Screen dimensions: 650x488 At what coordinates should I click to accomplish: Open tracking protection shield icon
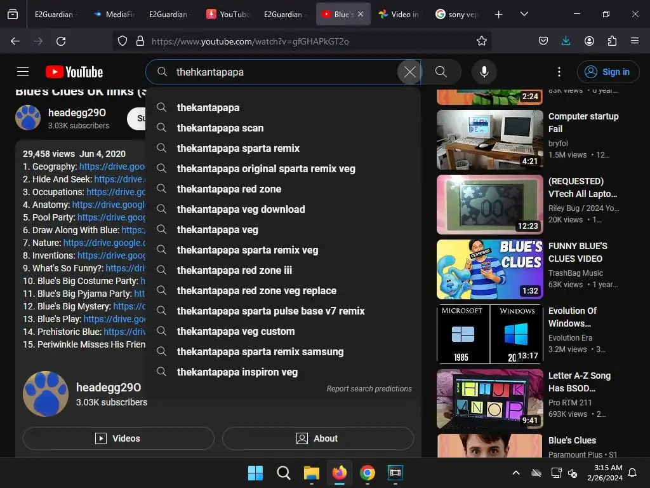[x=123, y=41]
